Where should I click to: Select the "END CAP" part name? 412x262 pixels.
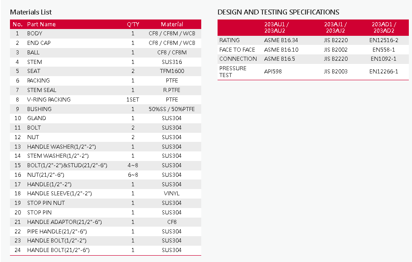(x=39, y=43)
